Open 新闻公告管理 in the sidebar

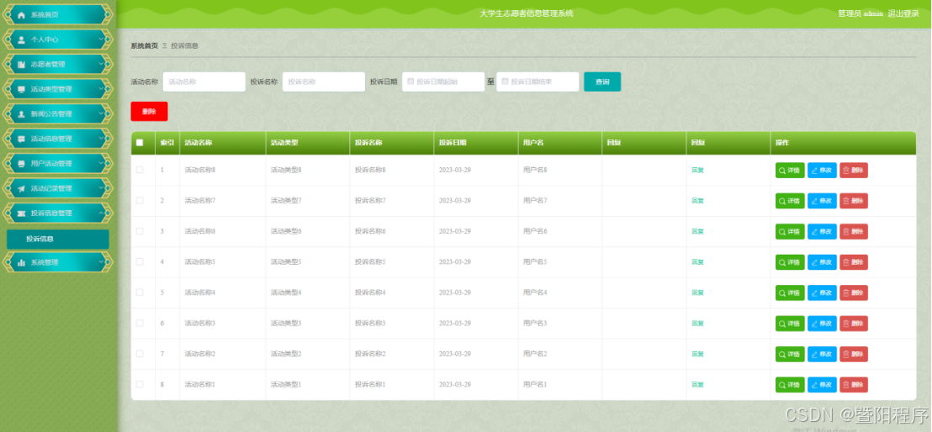[x=58, y=114]
